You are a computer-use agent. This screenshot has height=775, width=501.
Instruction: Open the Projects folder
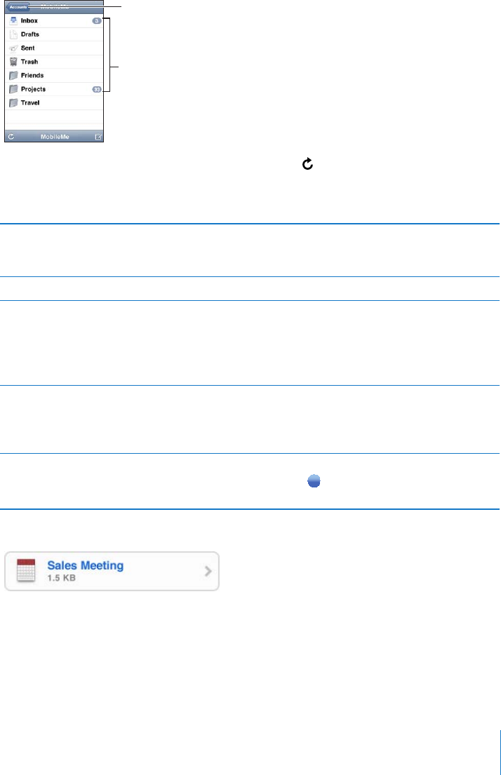55,90
